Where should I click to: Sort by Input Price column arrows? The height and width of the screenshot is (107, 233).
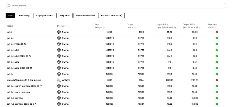(175, 28)
